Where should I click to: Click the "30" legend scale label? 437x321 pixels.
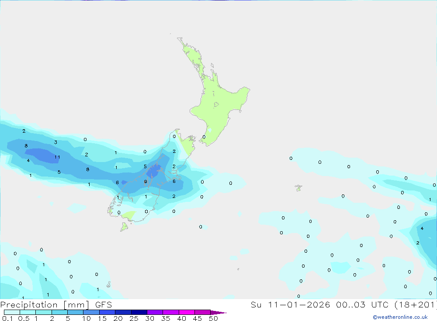click(150, 318)
